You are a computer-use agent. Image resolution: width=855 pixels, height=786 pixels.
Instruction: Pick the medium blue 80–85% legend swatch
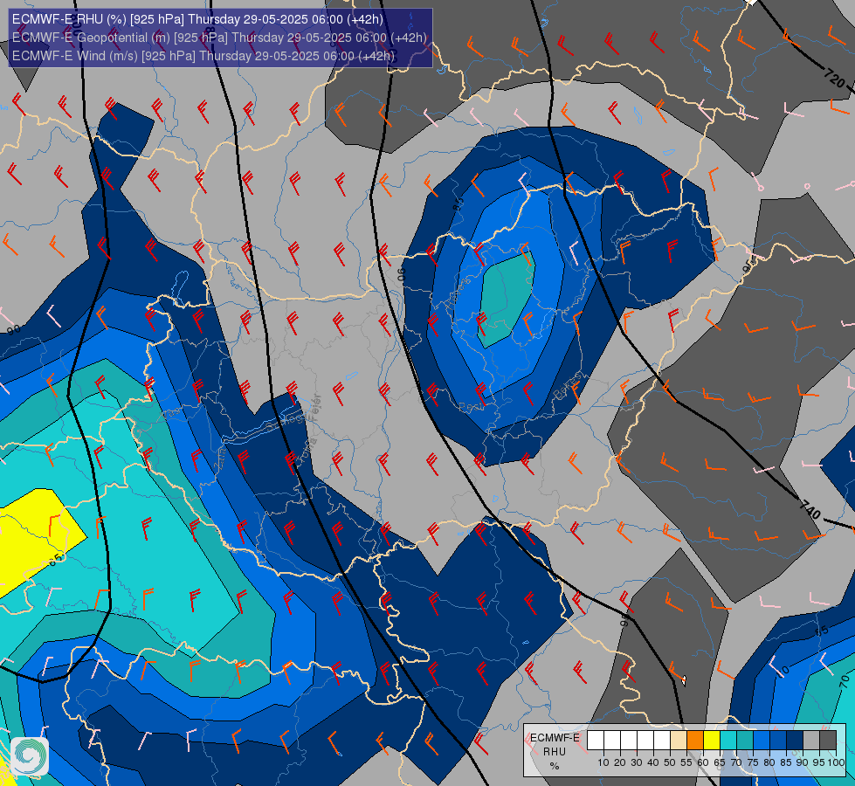pos(779,741)
